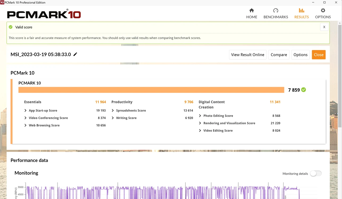Click the Photo Editing value 8 568
342x199 pixels.
pos(276,116)
